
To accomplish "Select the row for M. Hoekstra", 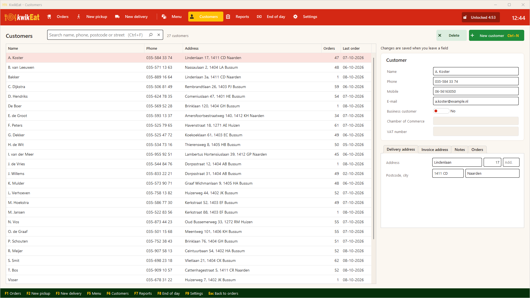I will (x=189, y=203).
